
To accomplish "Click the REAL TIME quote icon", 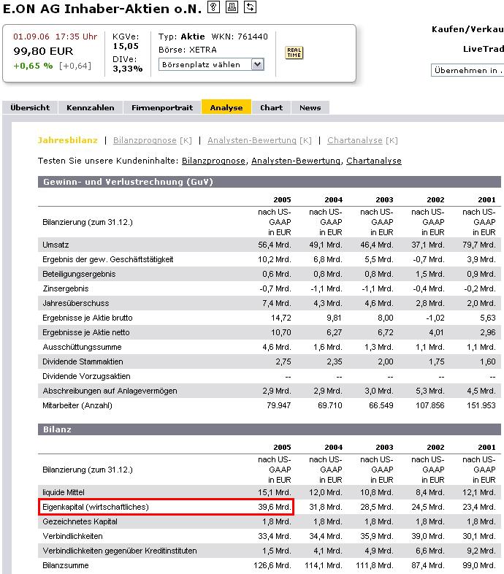I will [x=294, y=53].
